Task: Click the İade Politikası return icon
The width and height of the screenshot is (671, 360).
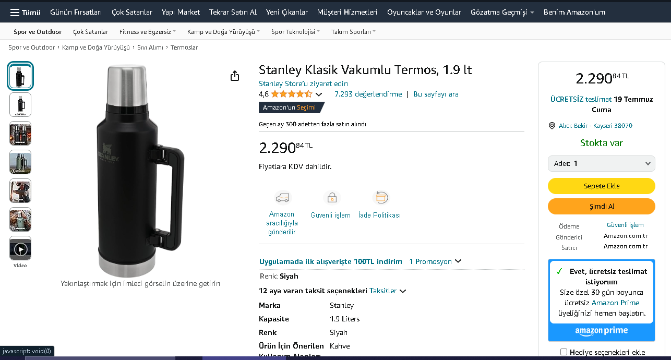Action: click(x=380, y=198)
